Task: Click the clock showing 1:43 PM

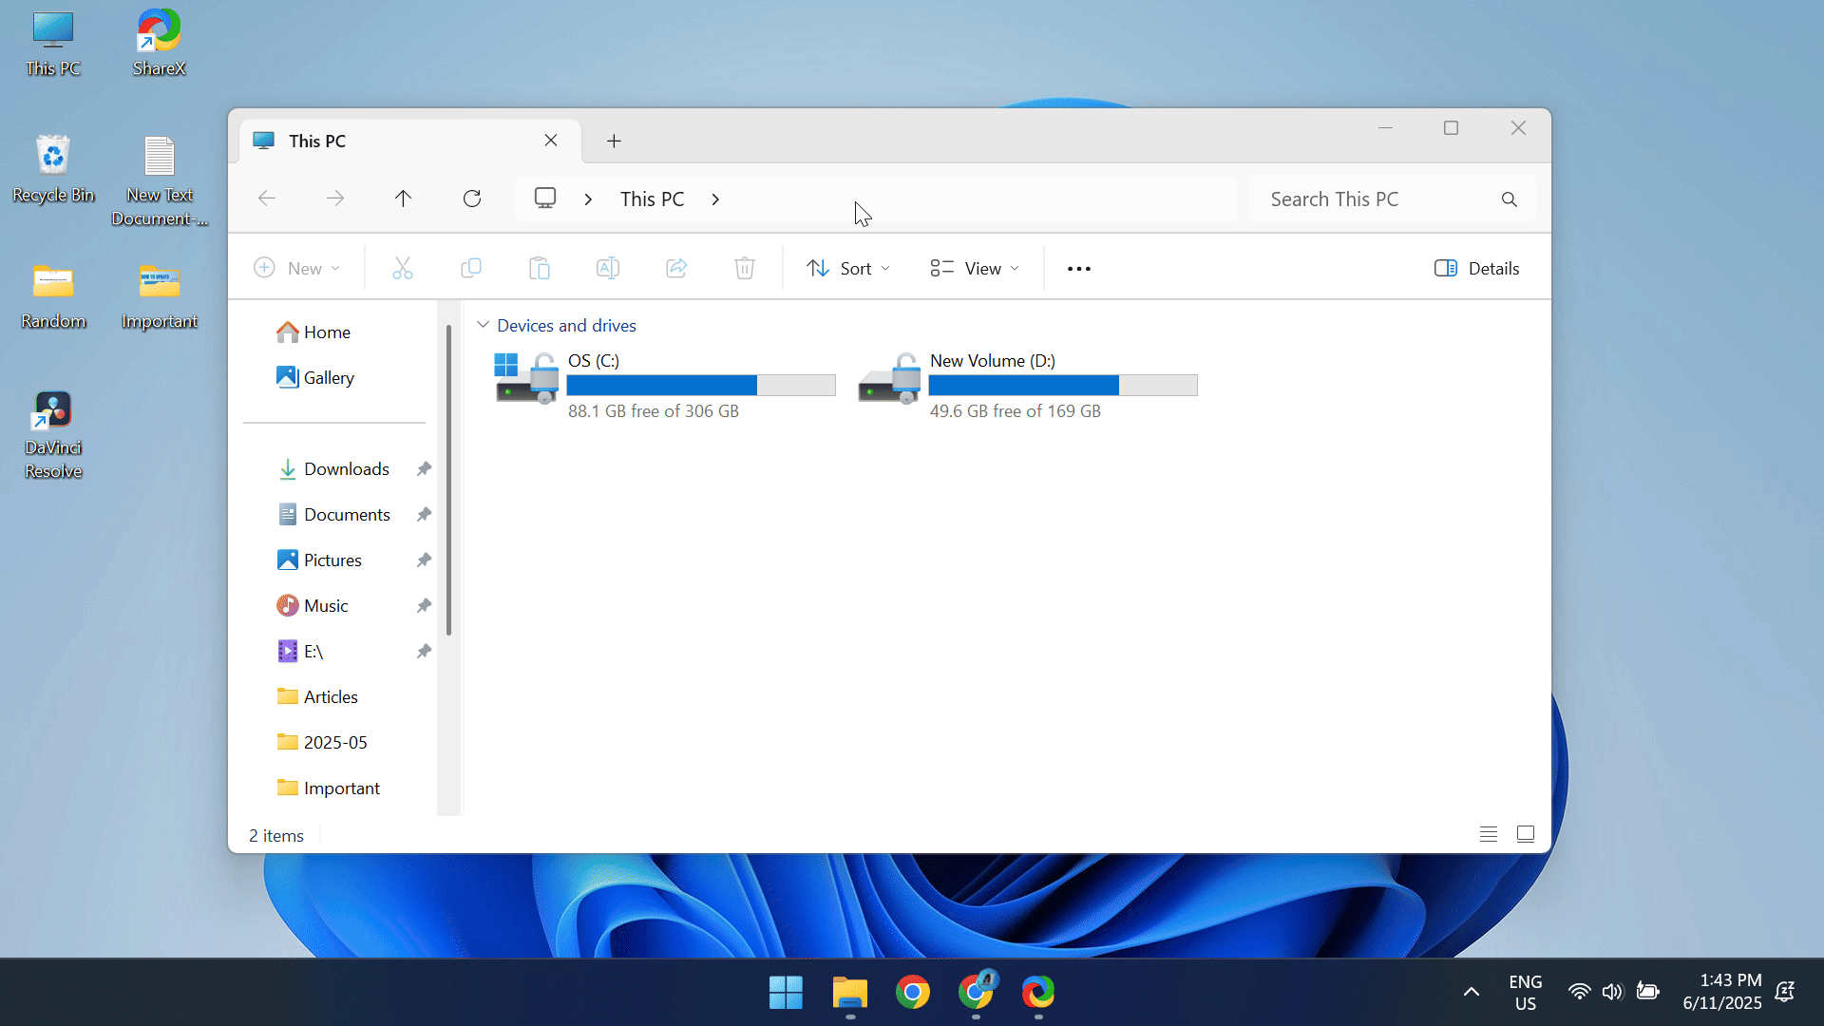Action: point(1721,992)
